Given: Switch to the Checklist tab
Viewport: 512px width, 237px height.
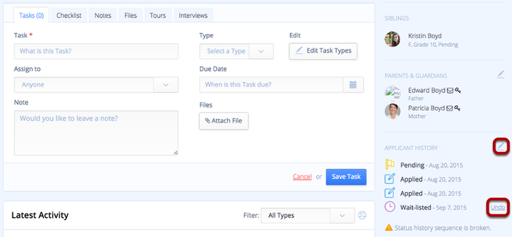Looking at the screenshot, I should click(69, 16).
